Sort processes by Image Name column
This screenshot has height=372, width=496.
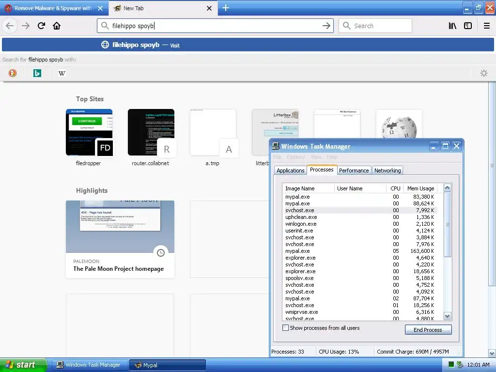pos(308,188)
